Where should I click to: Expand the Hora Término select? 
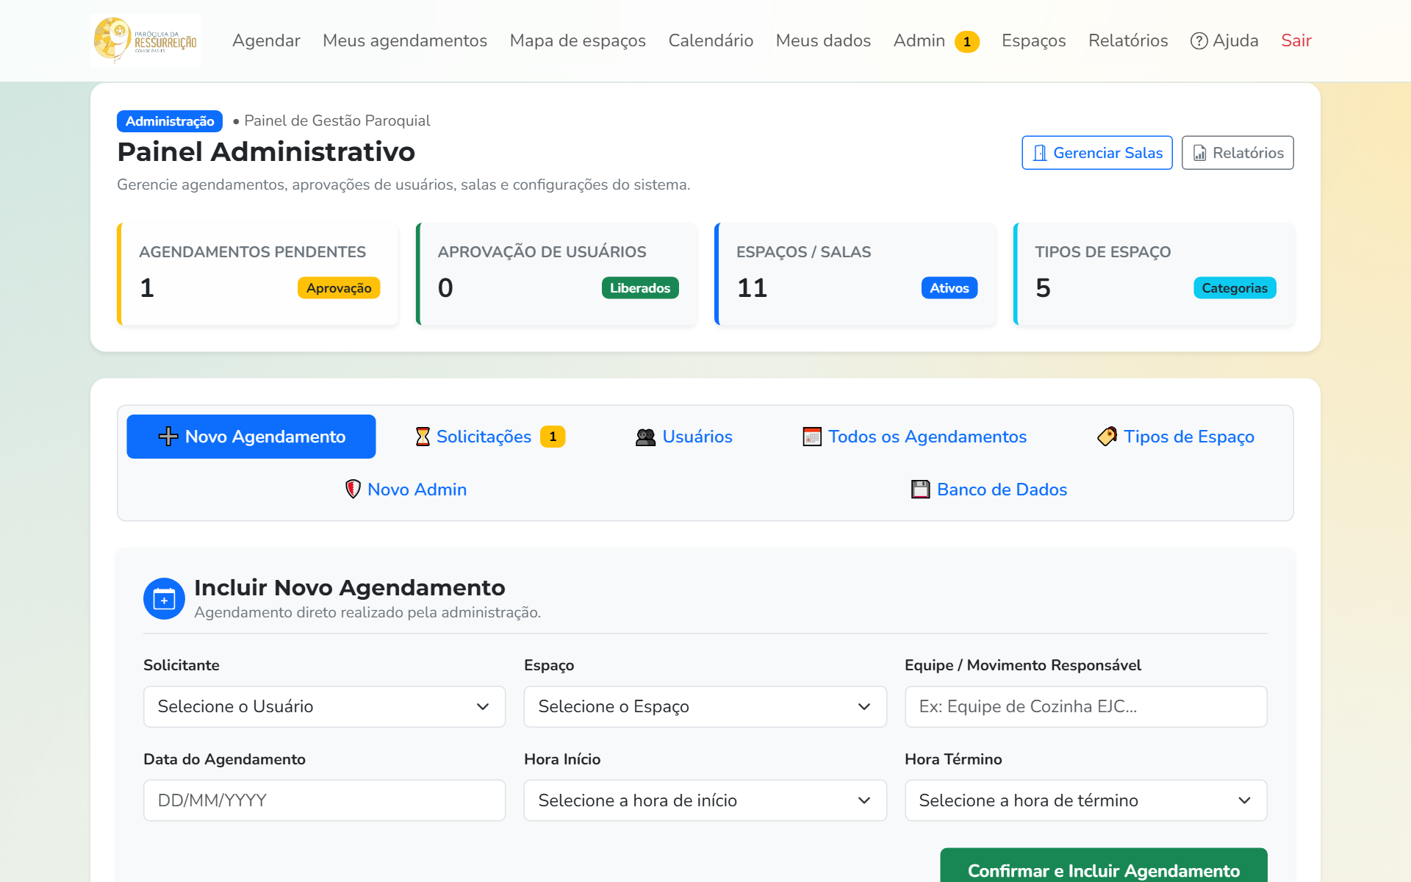coord(1085,800)
